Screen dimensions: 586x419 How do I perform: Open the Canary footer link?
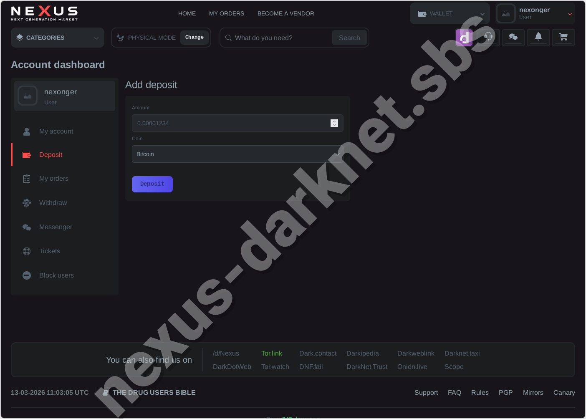coord(564,393)
